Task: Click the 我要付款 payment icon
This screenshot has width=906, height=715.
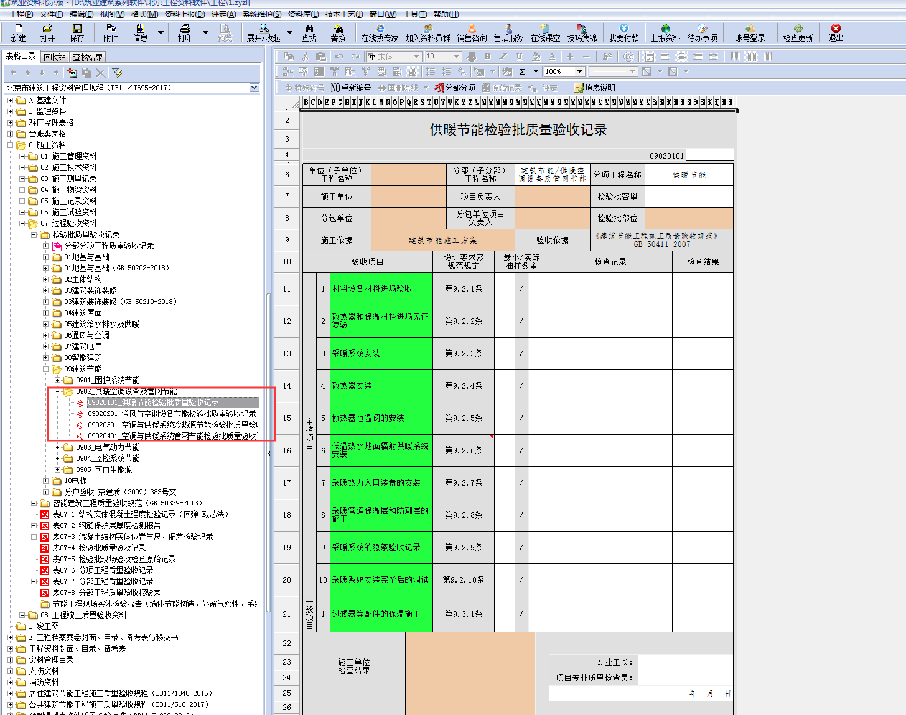Action: [623, 33]
